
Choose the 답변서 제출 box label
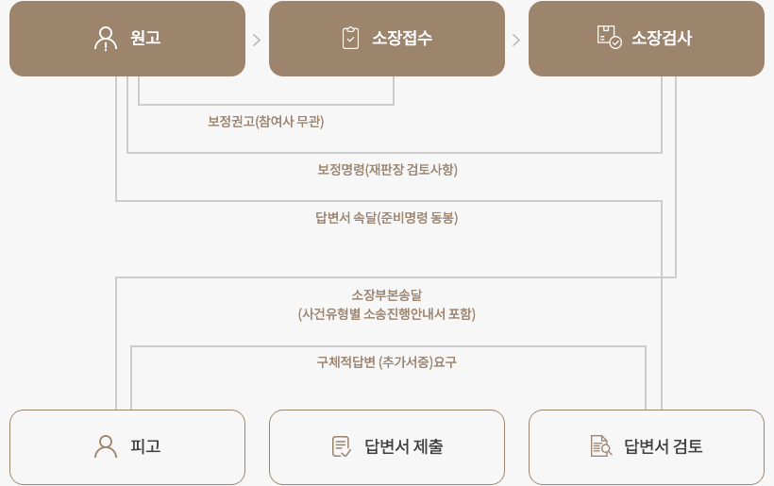403,446
